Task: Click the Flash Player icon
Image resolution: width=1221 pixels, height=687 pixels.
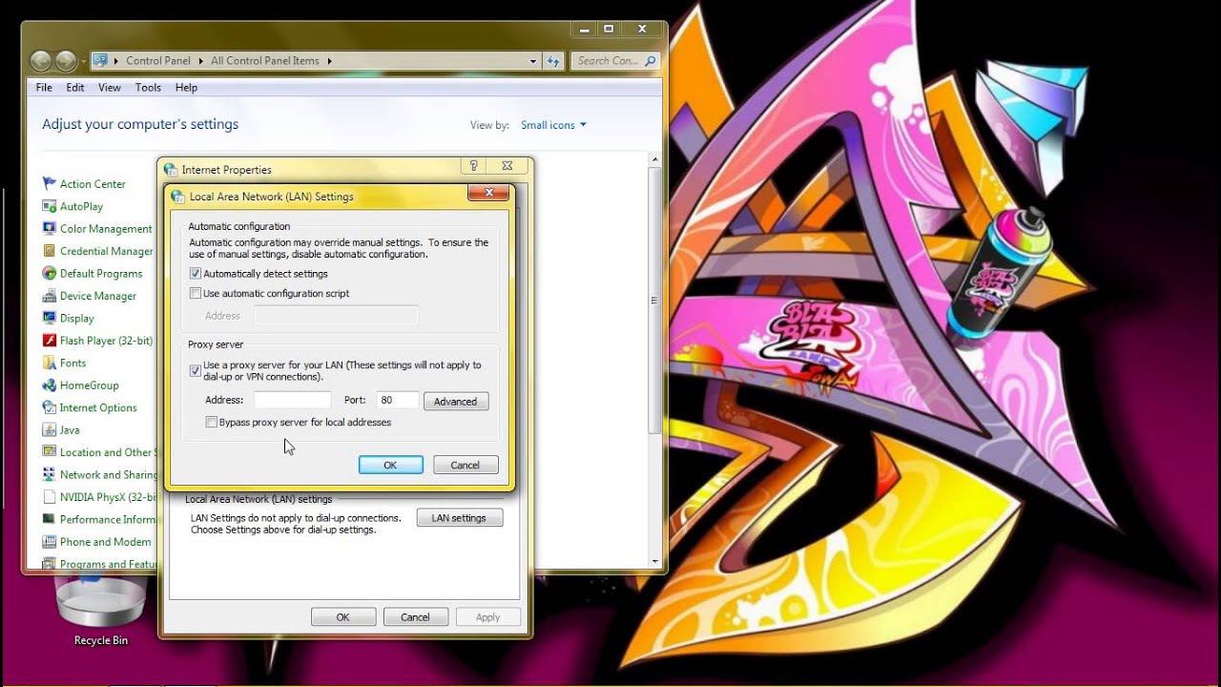Action: 50,341
